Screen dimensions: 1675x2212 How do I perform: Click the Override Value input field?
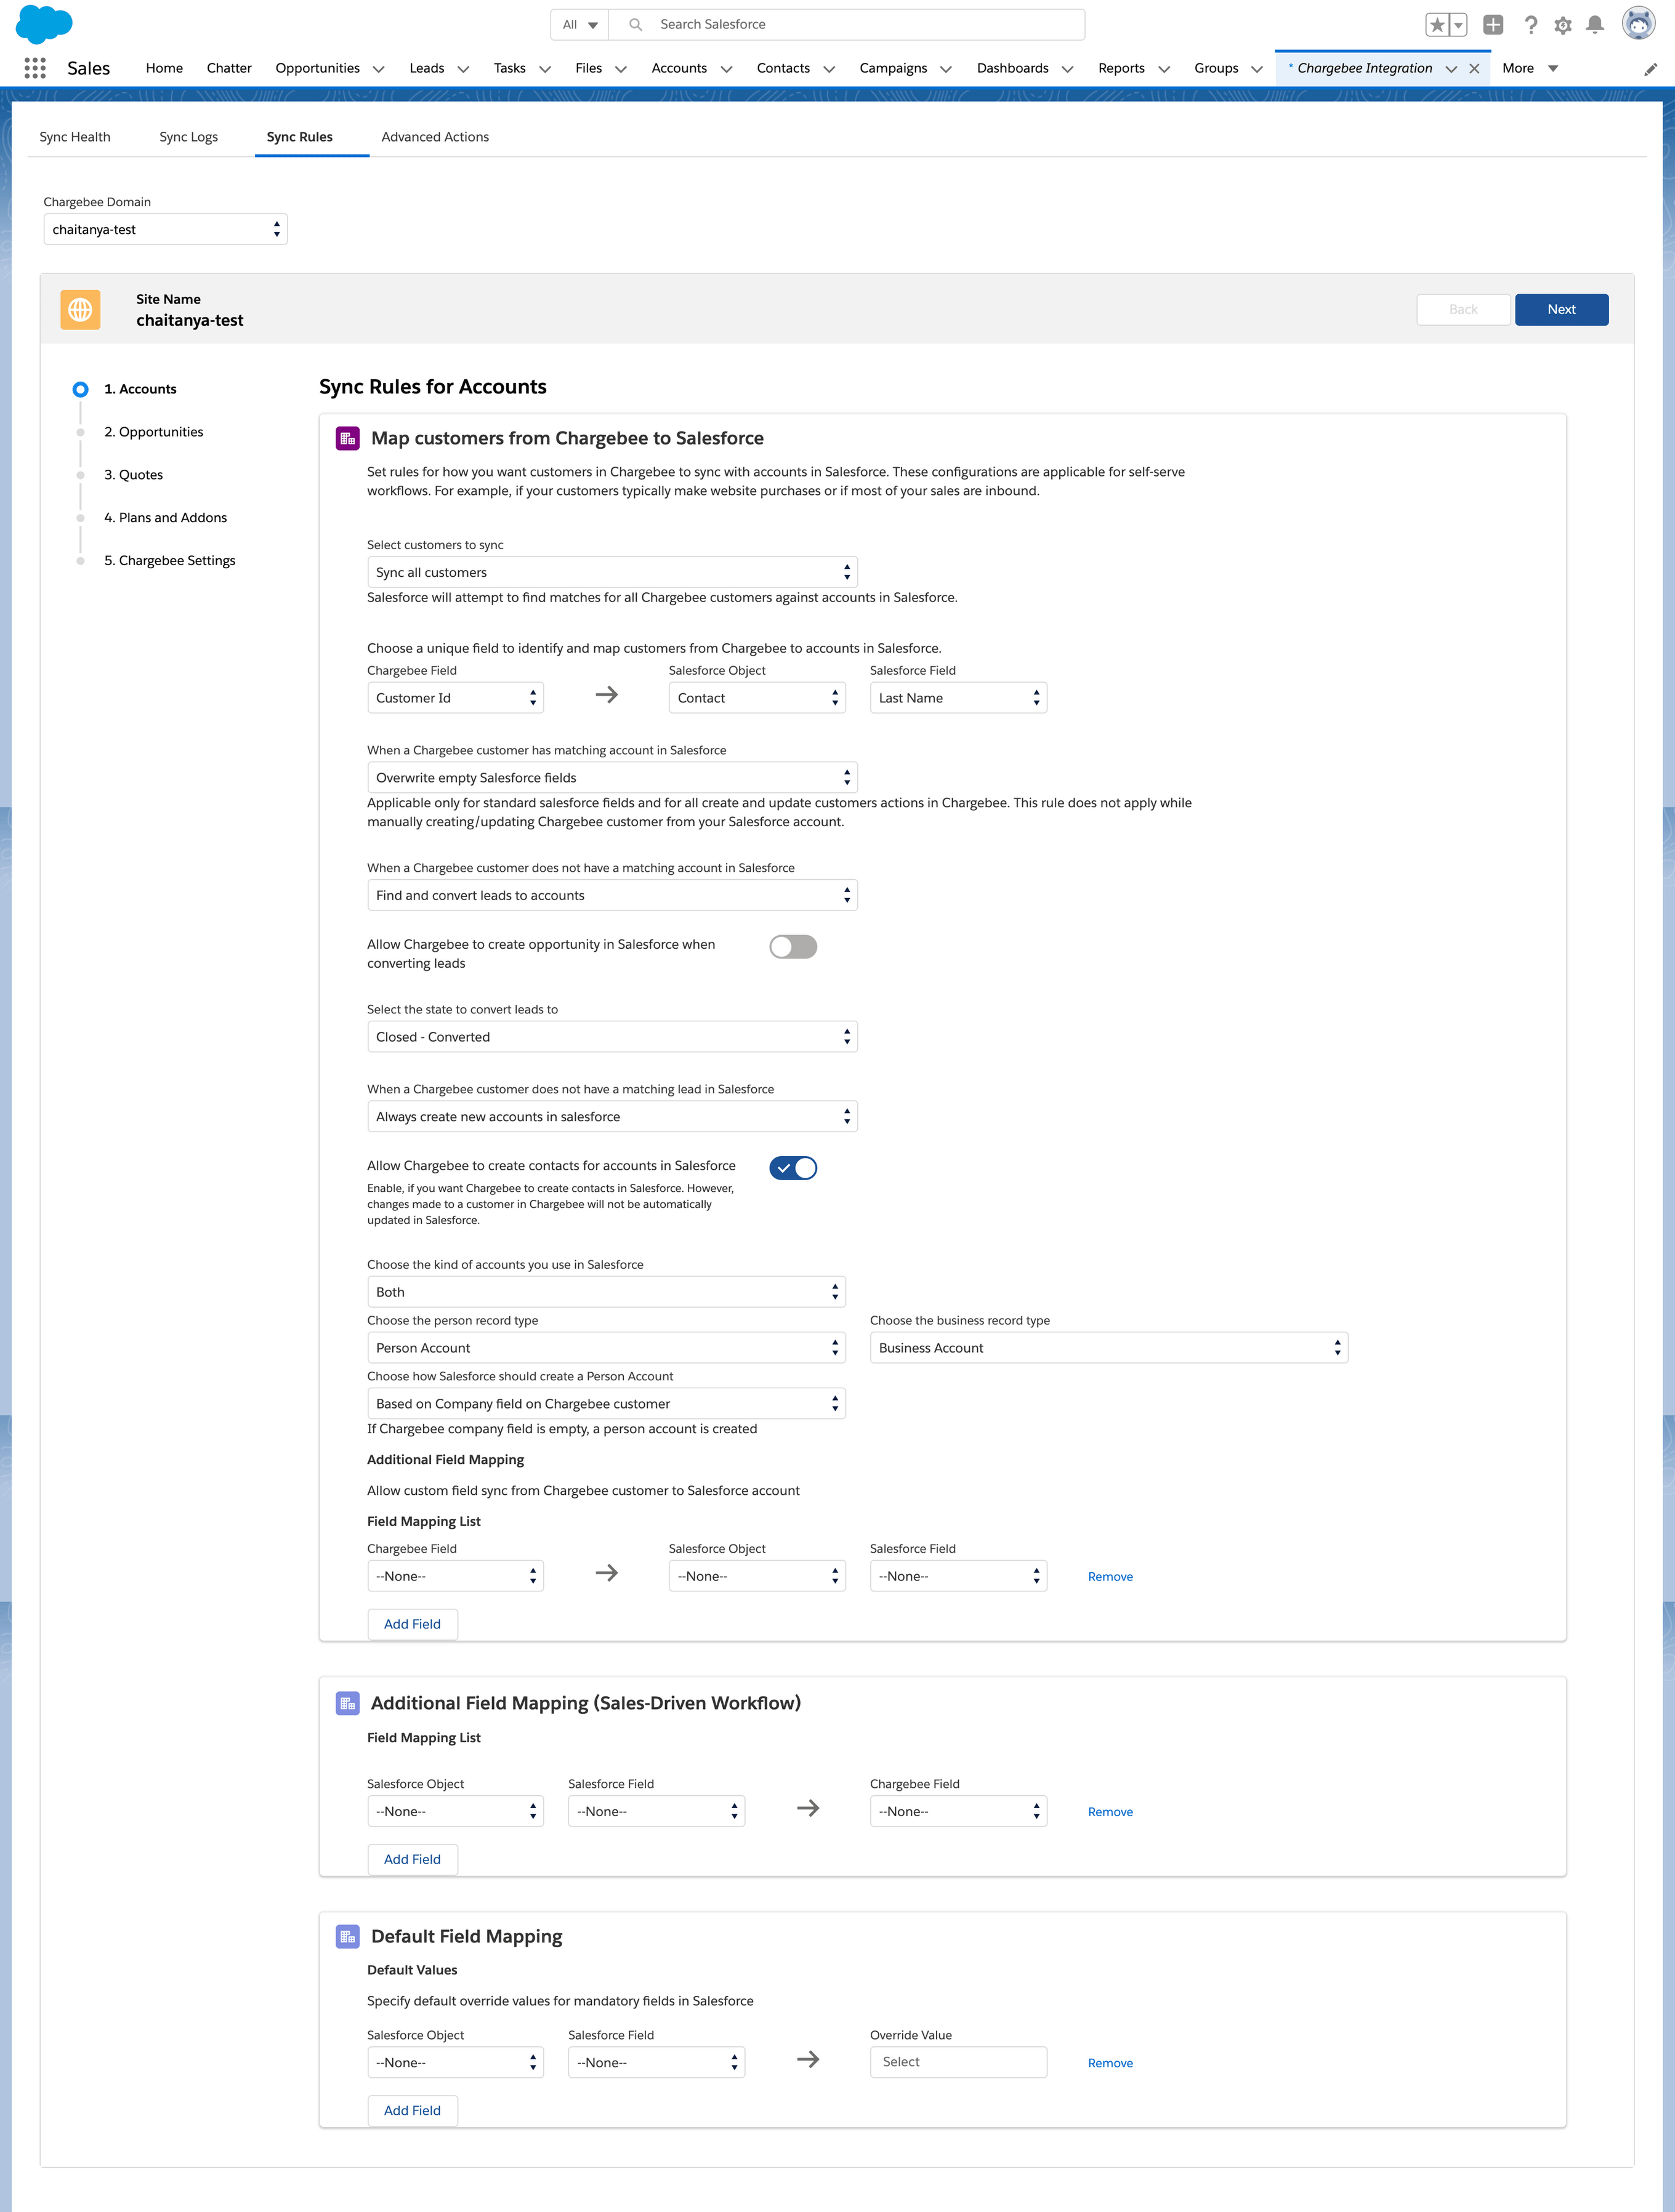click(x=958, y=2062)
